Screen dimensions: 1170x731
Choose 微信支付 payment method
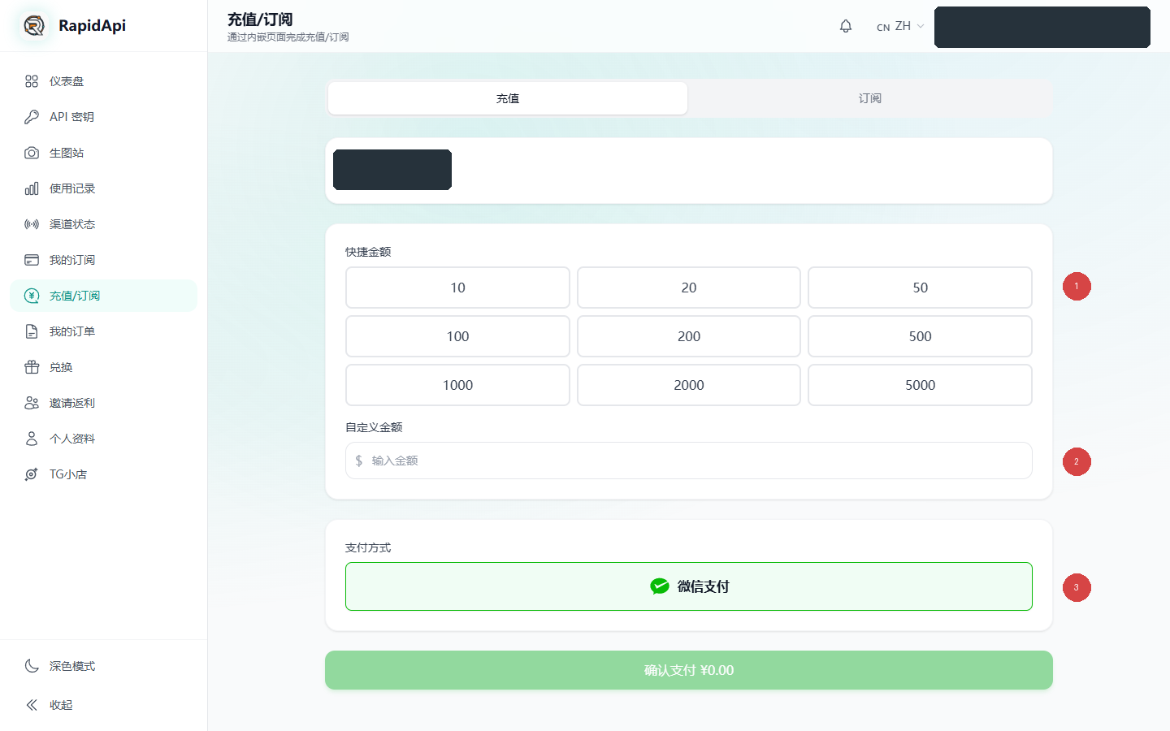(689, 586)
